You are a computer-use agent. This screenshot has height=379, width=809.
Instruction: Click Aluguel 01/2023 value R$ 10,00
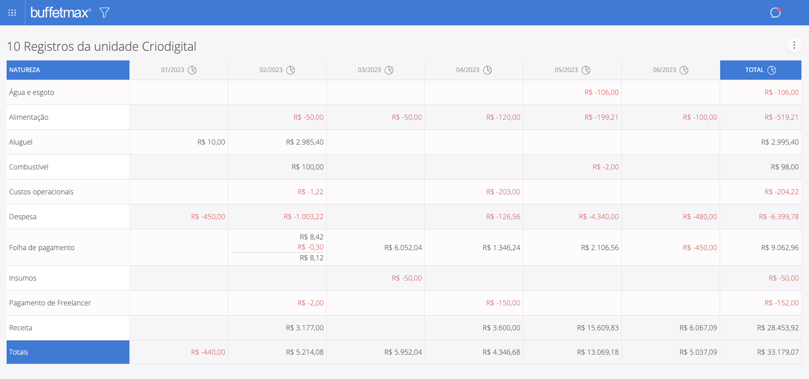(211, 142)
